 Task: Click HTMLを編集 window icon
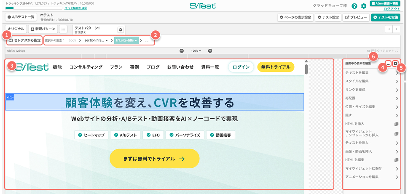point(397,160)
